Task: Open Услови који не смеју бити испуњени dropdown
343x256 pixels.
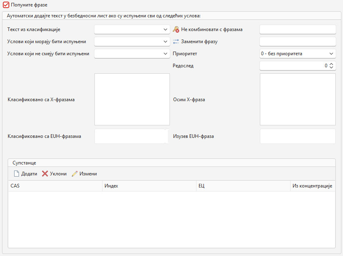Action: 132,54
